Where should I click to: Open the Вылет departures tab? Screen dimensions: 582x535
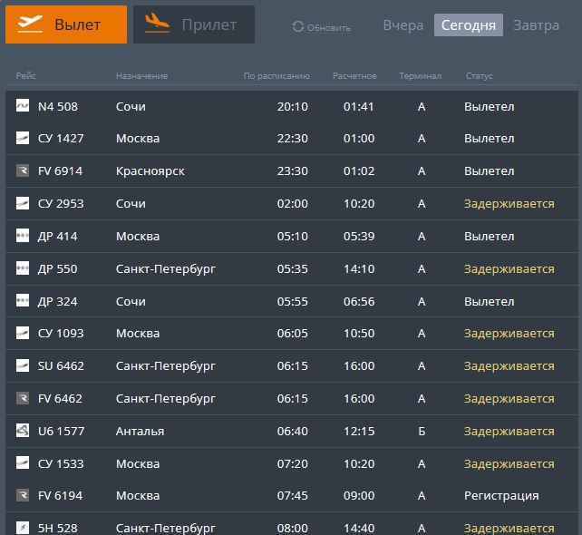(66, 24)
